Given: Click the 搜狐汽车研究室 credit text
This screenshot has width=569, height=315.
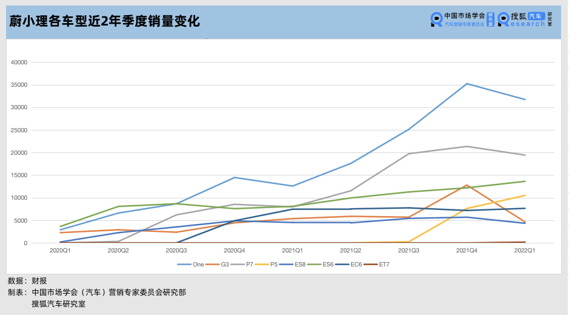Looking at the screenshot, I should pos(59,303).
